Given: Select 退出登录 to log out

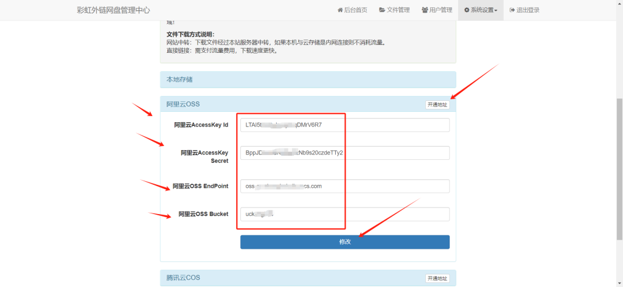Looking at the screenshot, I should pos(524,10).
